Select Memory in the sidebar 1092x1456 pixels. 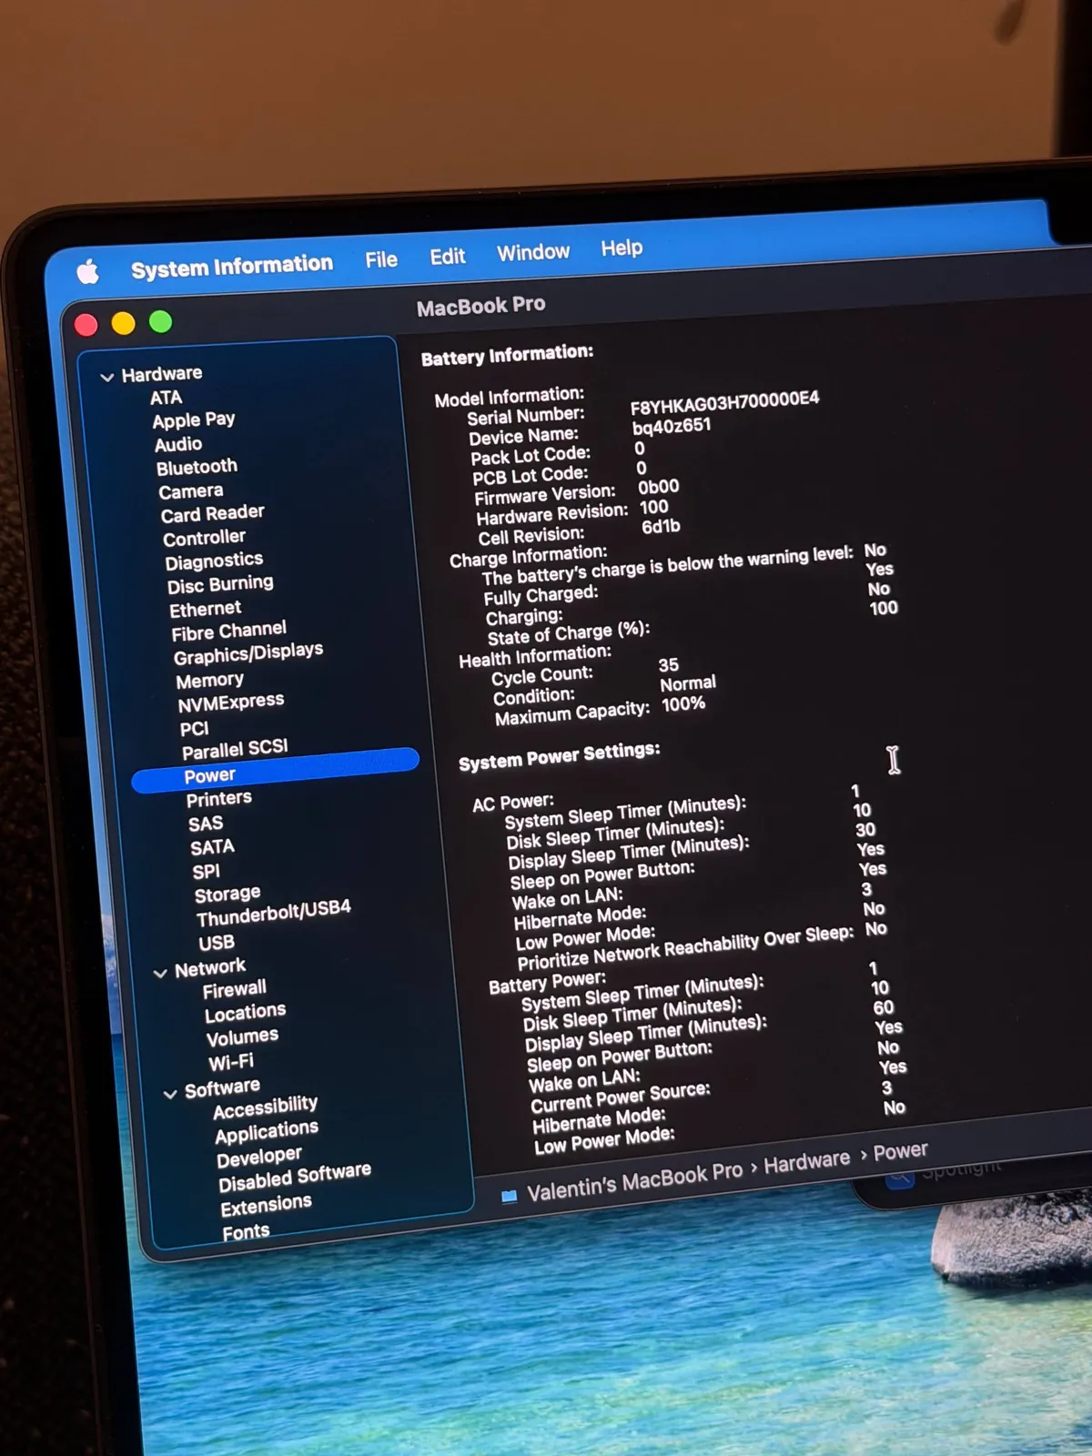tap(209, 680)
